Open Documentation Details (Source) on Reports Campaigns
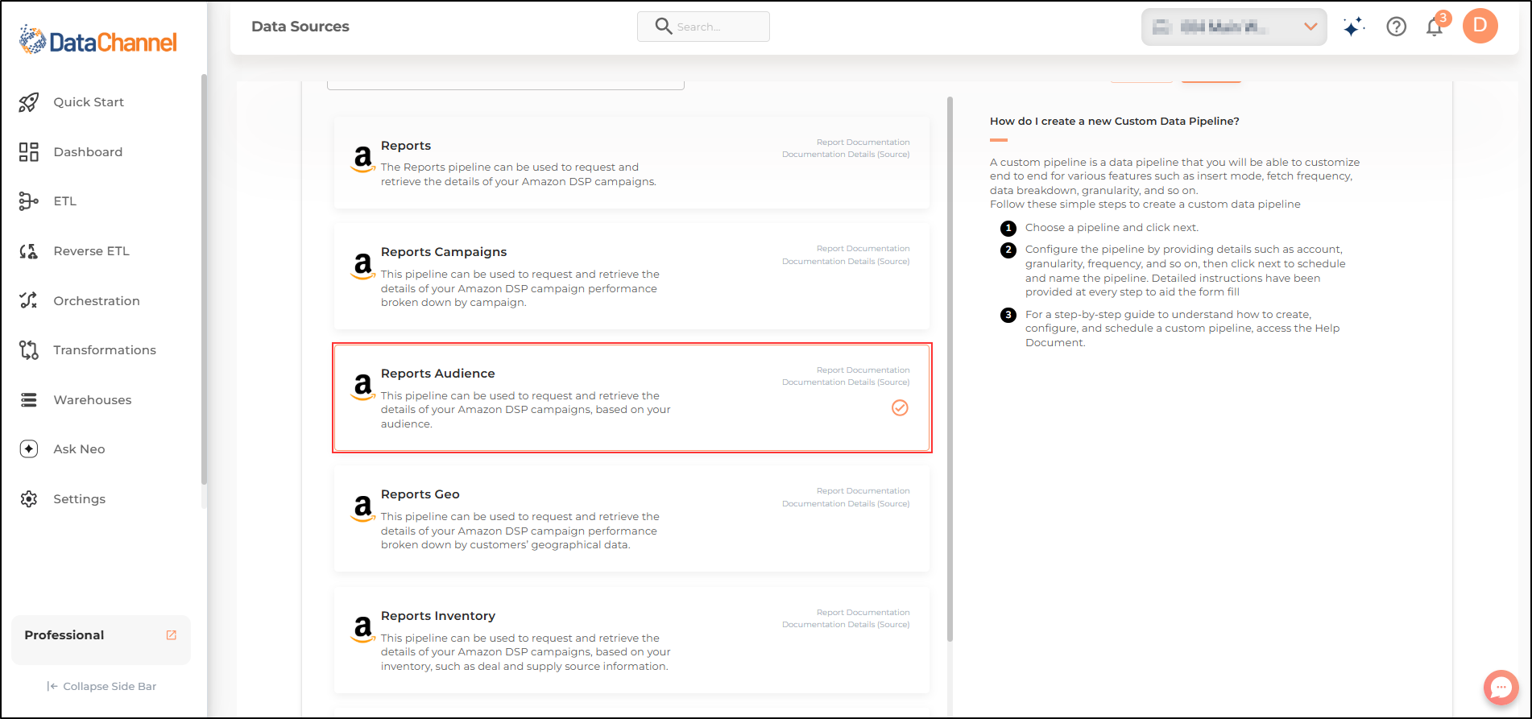Image resolution: width=1532 pixels, height=719 pixels. pos(846,262)
